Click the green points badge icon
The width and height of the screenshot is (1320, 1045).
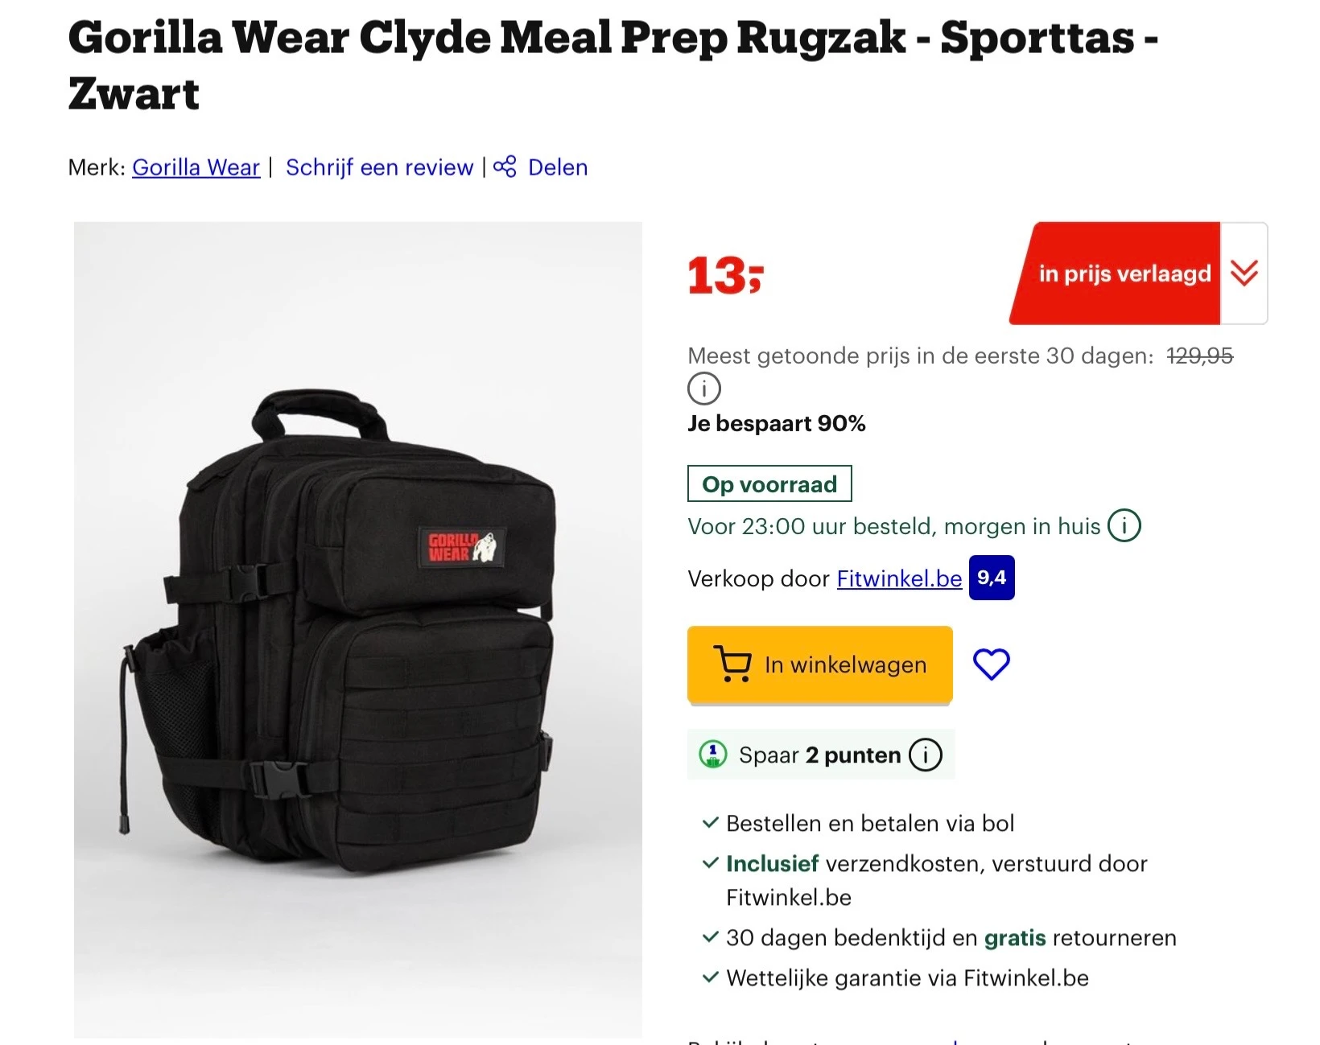(x=713, y=755)
